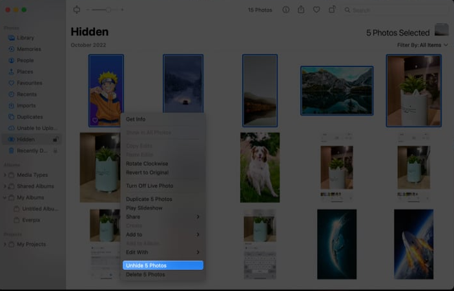Collapse the My Albums group
This screenshot has width=454, height=291.
(x=5, y=197)
